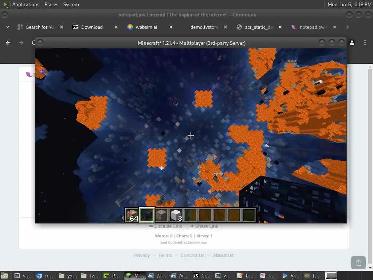The image size is (373, 280).
Task: Open the '7z...' taskbar entry
Action: (x=157, y=276)
